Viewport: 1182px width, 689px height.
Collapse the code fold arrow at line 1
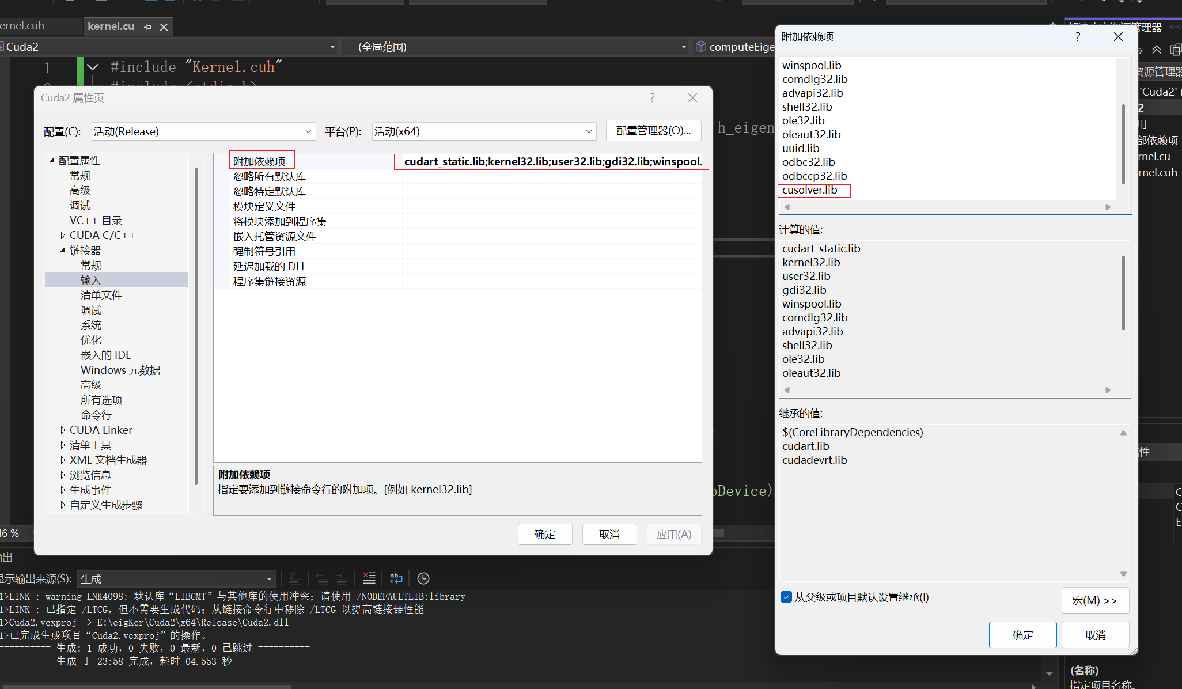(x=92, y=67)
